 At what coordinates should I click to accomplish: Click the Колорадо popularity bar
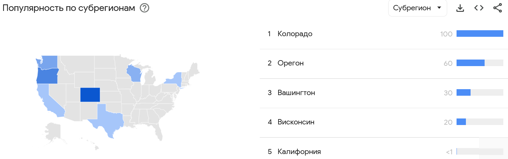click(x=480, y=34)
